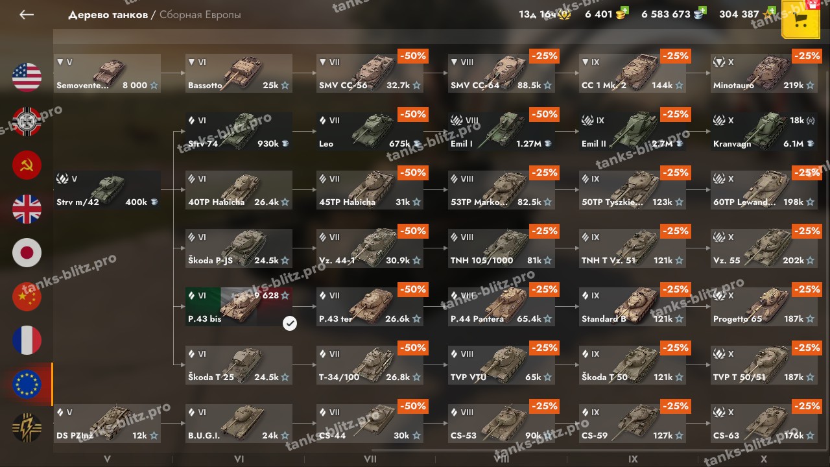Select the China flag nation

[x=27, y=296]
